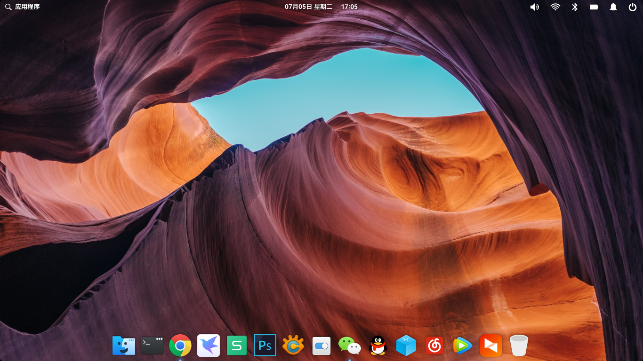This screenshot has height=361, width=643.
Task: Open the Applications menu in top panel
Action: coord(23,7)
